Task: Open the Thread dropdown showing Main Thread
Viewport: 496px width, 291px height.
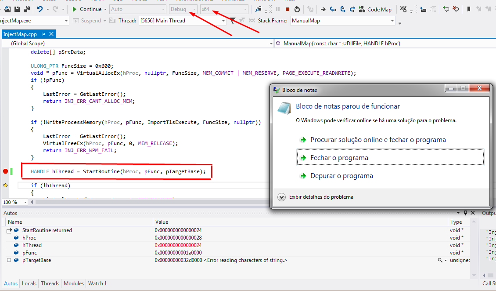Action: pos(224,21)
